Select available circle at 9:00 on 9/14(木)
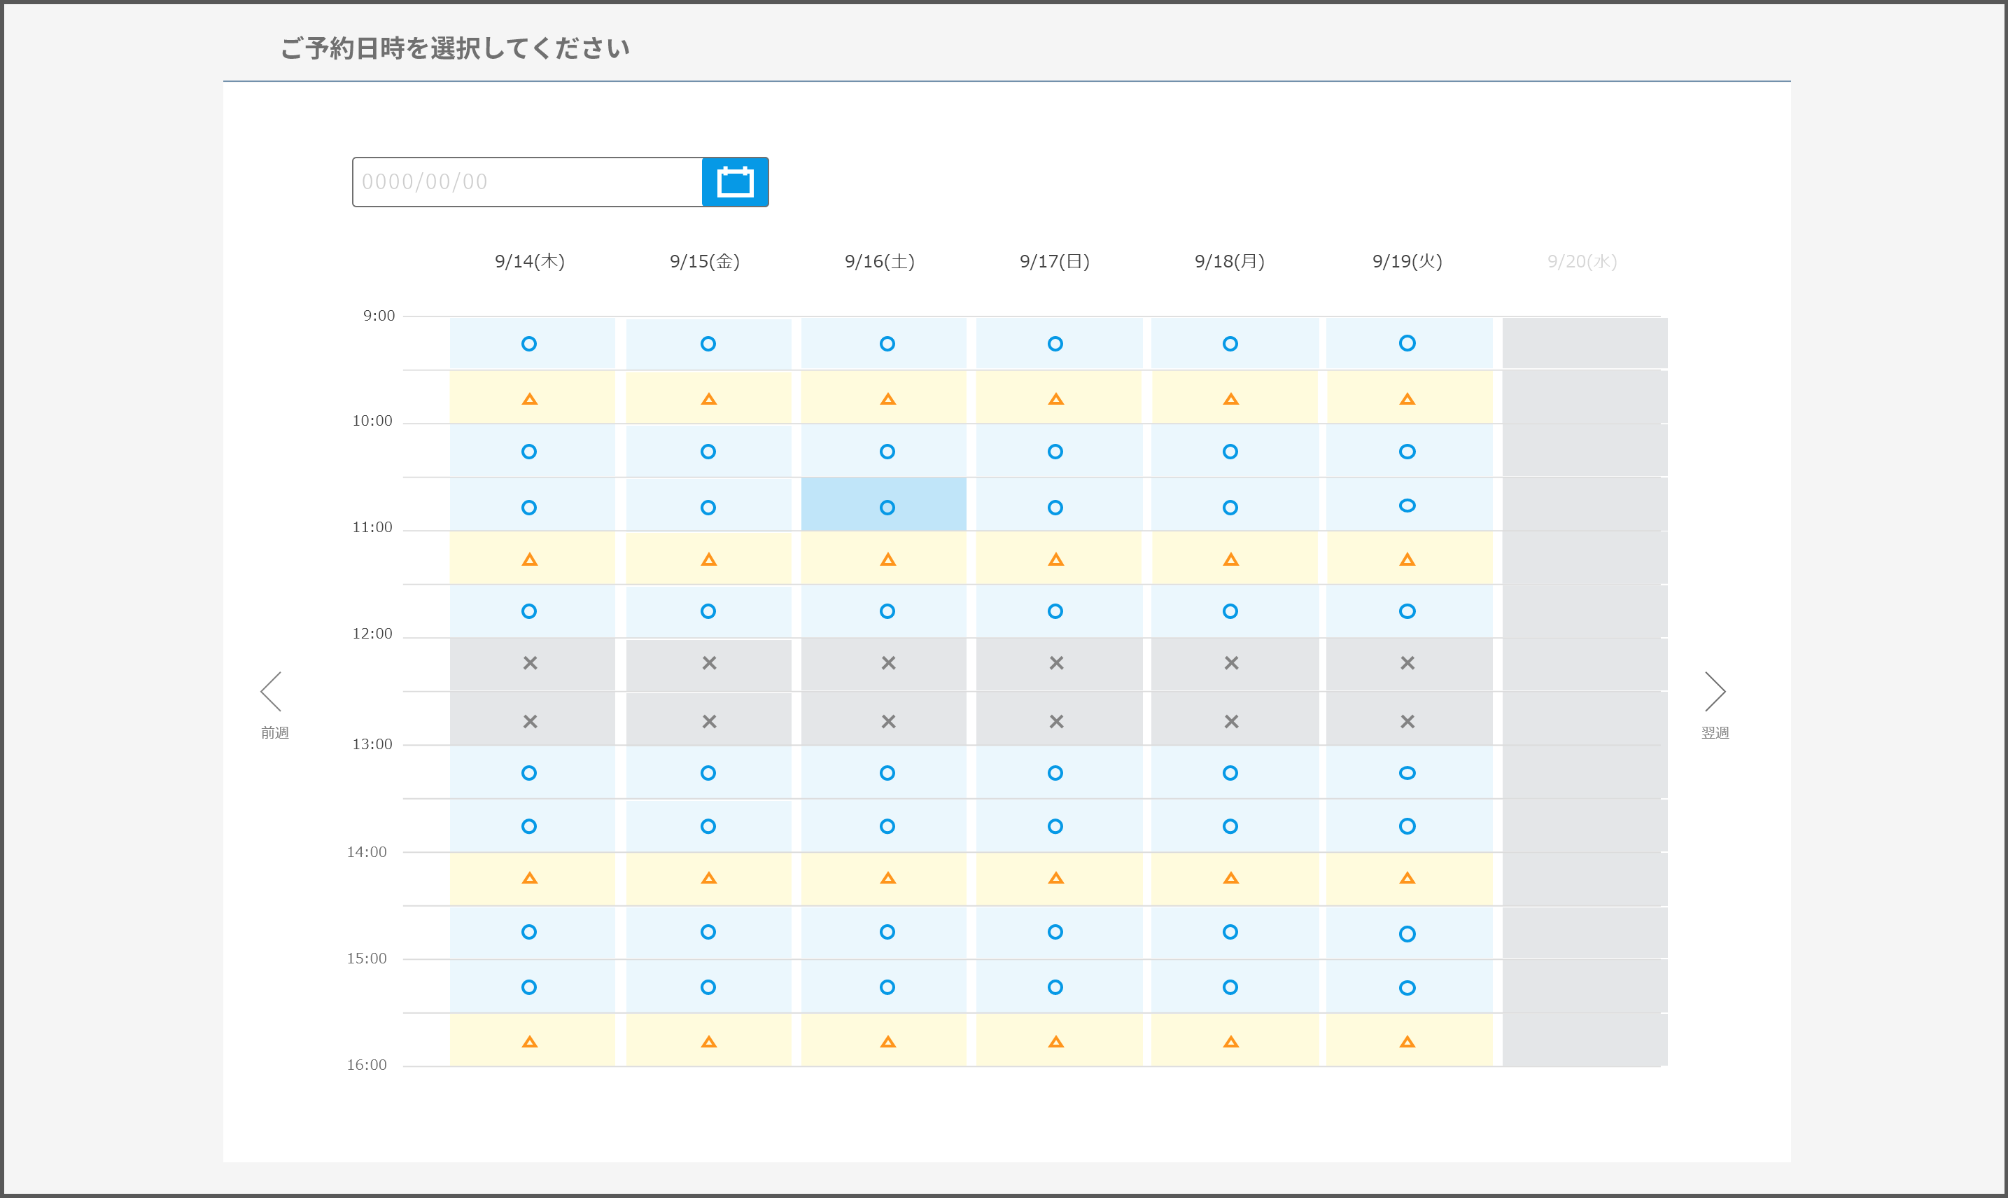The height and width of the screenshot is (1198, 2008). pyautogui.click(x=529, y=344)
